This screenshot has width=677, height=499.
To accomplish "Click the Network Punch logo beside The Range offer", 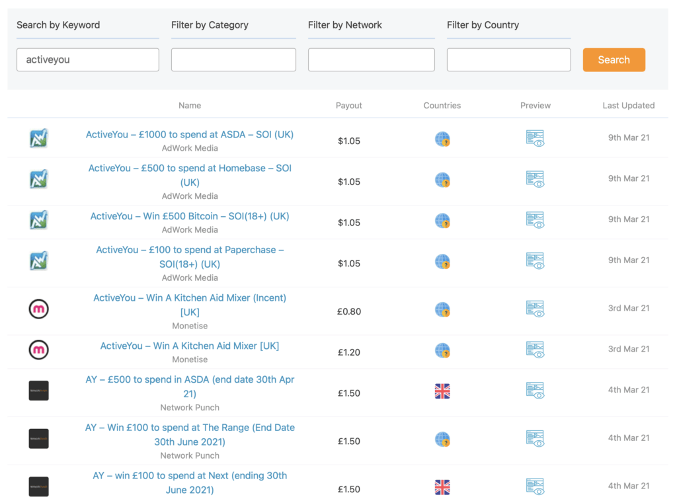I will 38,439.
